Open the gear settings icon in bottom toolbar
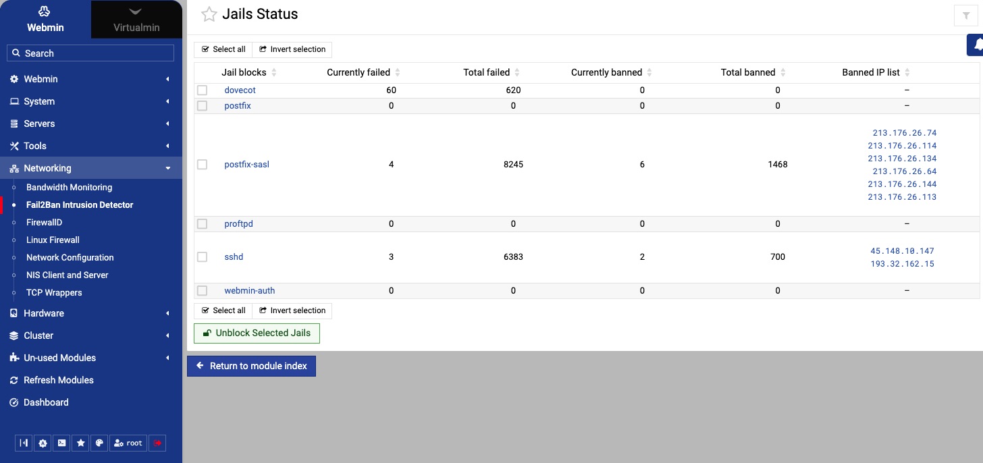 click(x=43, y=443)
